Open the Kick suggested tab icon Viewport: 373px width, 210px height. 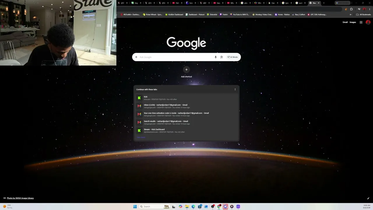[x=139, y=98]
